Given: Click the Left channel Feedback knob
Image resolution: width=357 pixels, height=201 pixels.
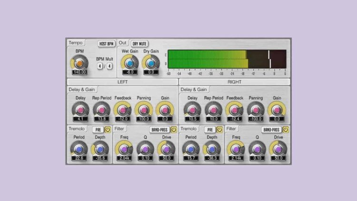Looking at the screenshot, I should 123,110.
